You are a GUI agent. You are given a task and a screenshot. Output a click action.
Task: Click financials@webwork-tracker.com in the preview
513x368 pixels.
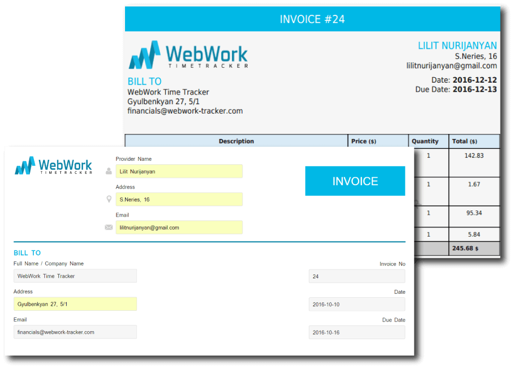pyautogui.click(x=185, y=111)
